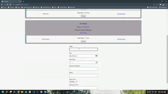Screen dimensions: 168x94
Task: Open Task View on the taskbar
Action: pyautogui.click(x=10, y=92)
